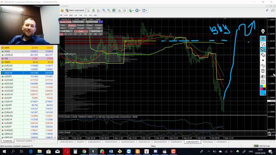276x155 pixels.
Task: Pick the large cyan current color swatch
Action: [263, 93]
